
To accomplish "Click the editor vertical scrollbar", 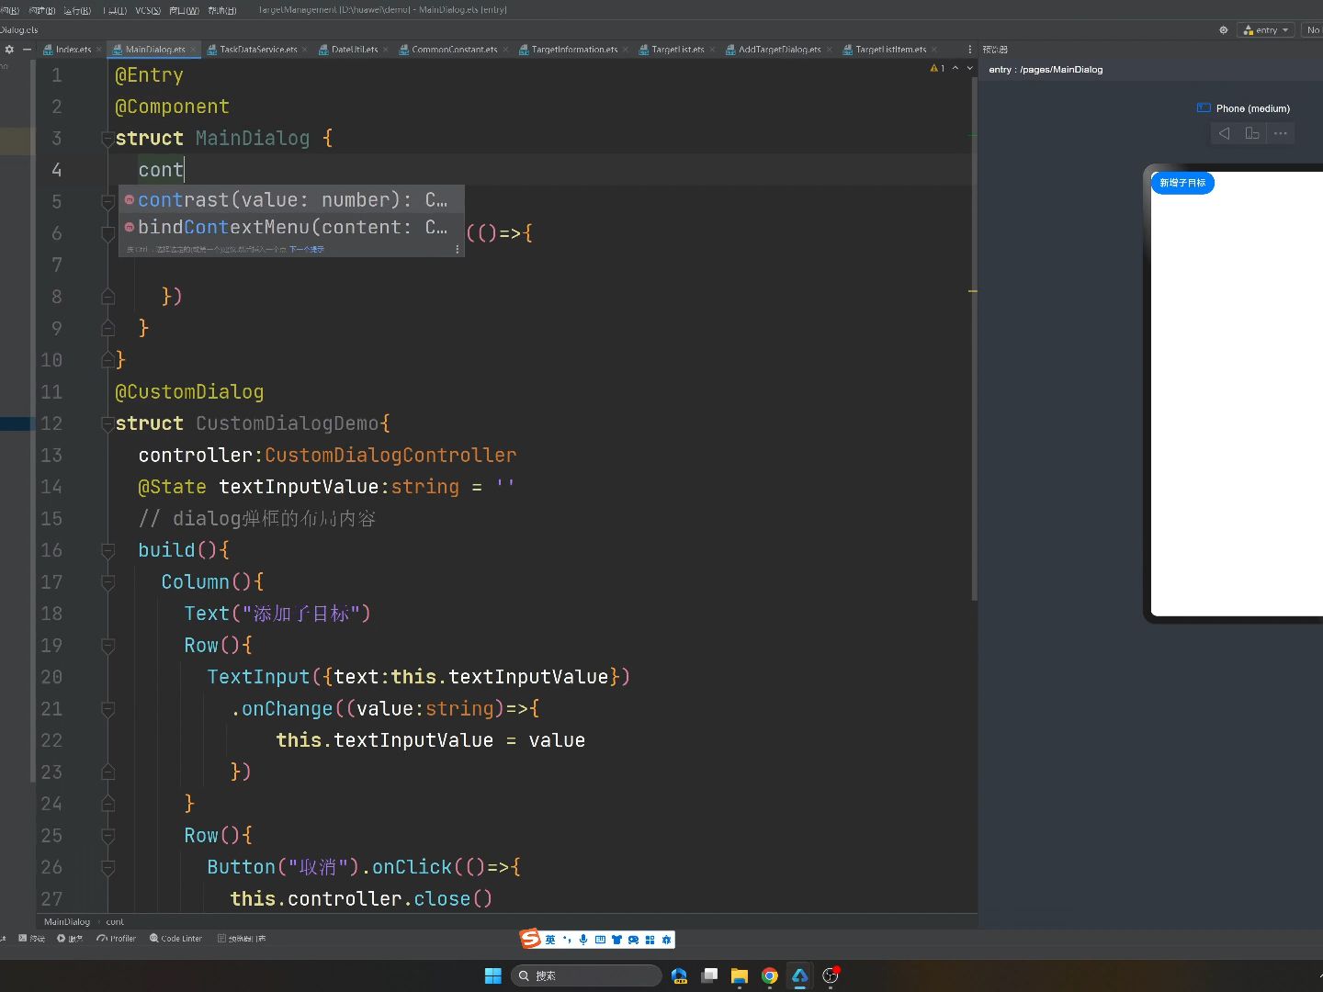I will [974, 340].
